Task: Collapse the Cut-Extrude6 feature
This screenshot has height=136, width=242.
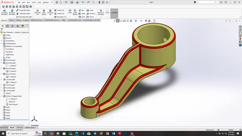Action: (1, 80)
